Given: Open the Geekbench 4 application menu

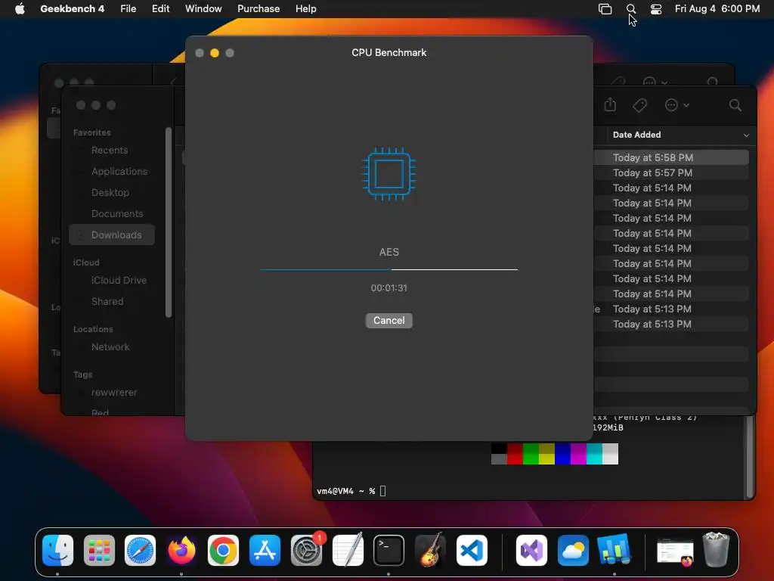Looking at the screenshot, I should click(x=72, y=9).
